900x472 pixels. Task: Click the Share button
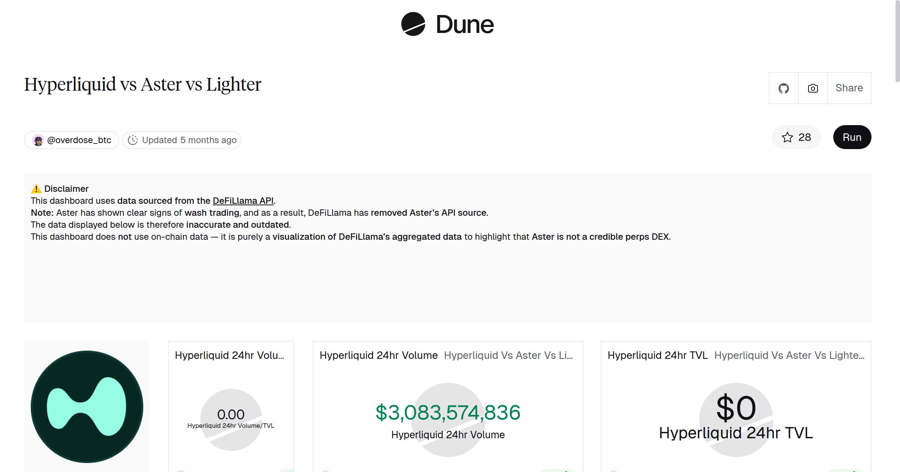pos(849,88)
